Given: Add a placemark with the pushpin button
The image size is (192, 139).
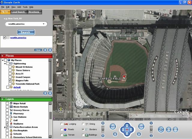Looking at the screenshot, I should click(x=161, y=130).
